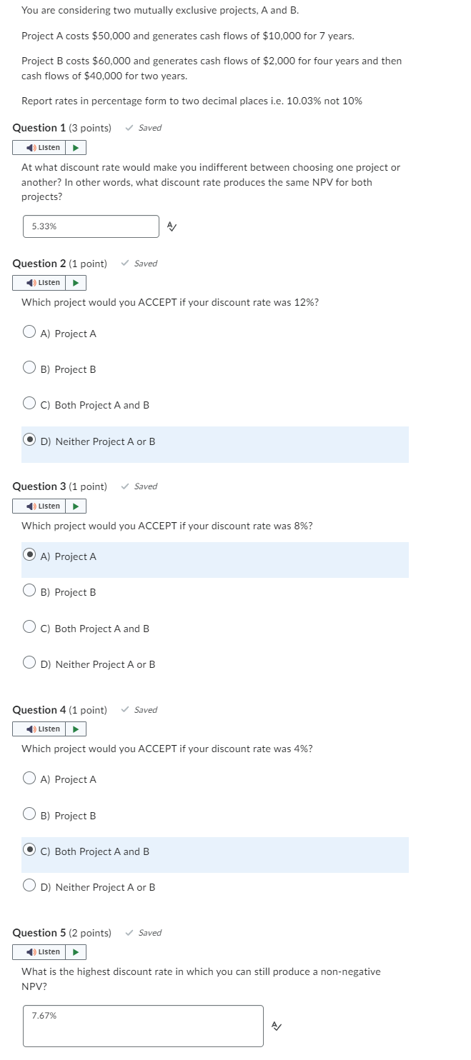Click the Listen button under Question 5

click(41, 951)
